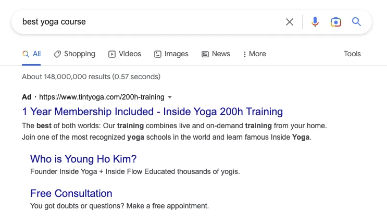Click the blue magnifier search button

point(356,22)
